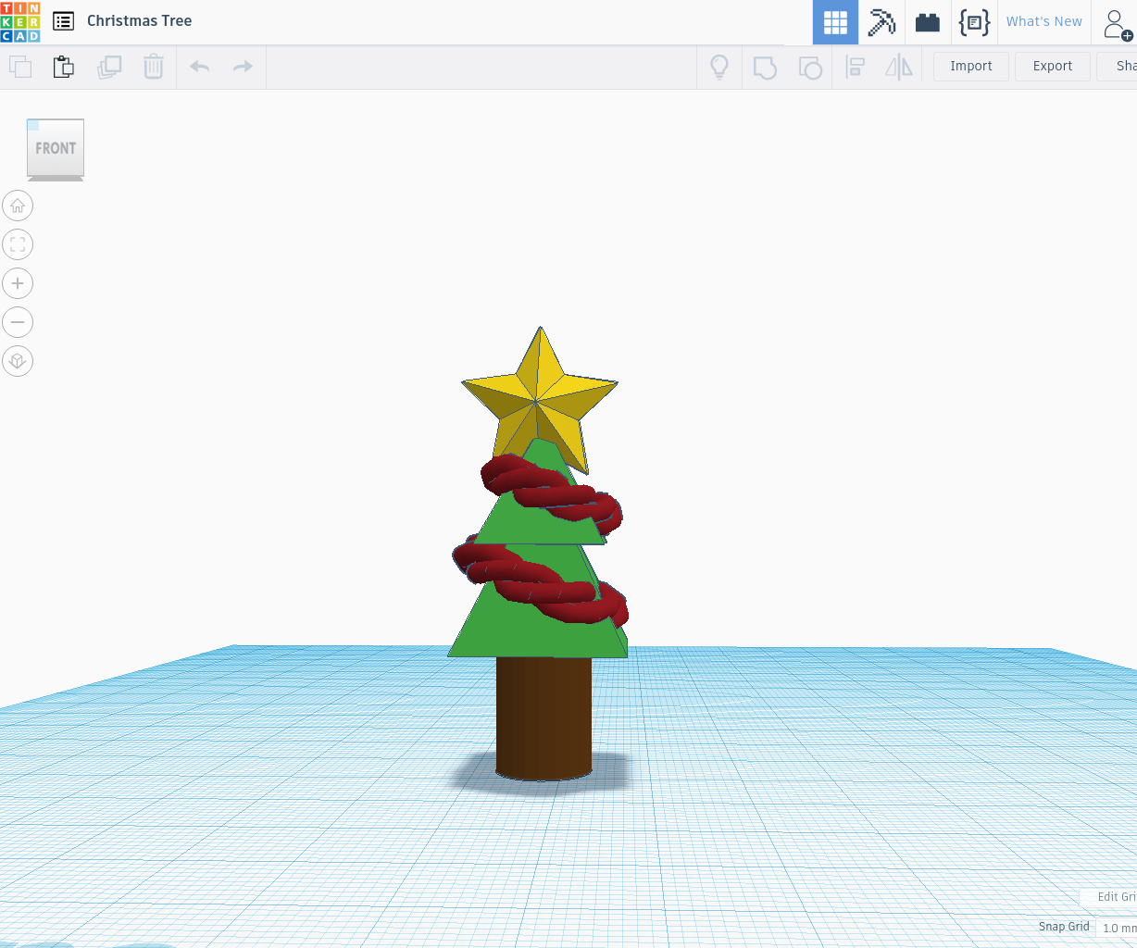The width and height of the screenshot is (1137, 948).
Task: Click the Home view icon
Action: point(18,206)
